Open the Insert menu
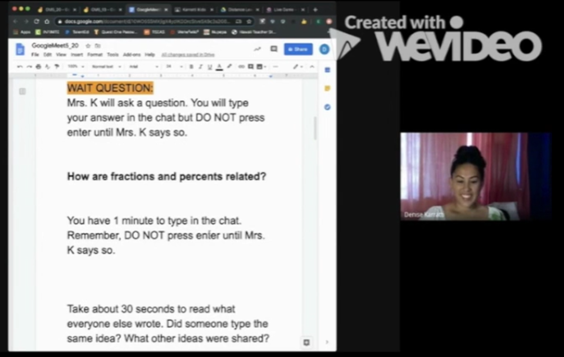Screen dimensions: 564x357 tap(77, 55)
